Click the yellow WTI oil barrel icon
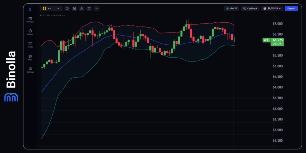The height and width of the screenshot is (153, 306). [45, 9]
